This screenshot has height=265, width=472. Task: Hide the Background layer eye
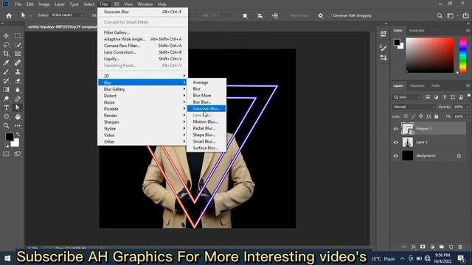tap(396, 156)
